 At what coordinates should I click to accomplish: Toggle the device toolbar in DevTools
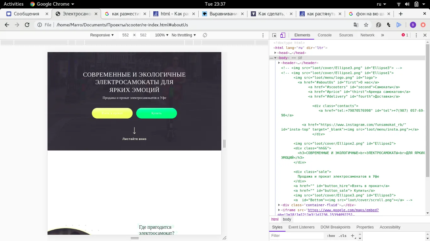pos(283,35)
